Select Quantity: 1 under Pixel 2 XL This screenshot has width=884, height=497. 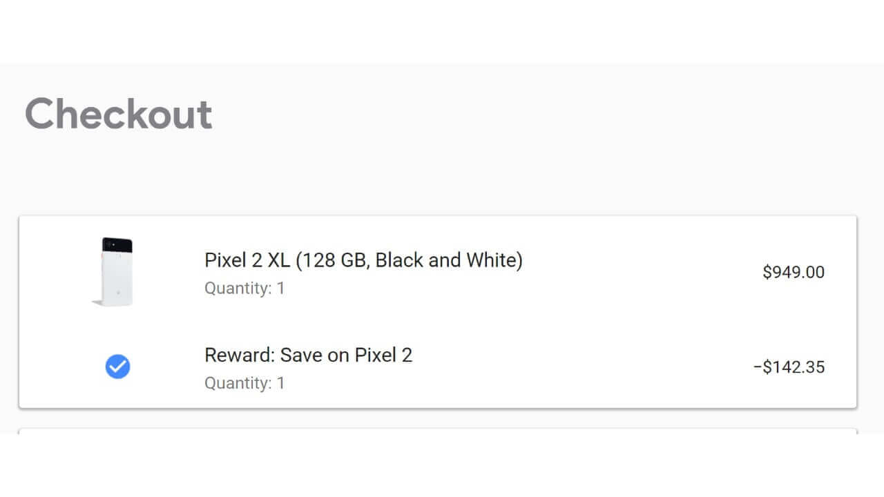click(x=244, y=288)
